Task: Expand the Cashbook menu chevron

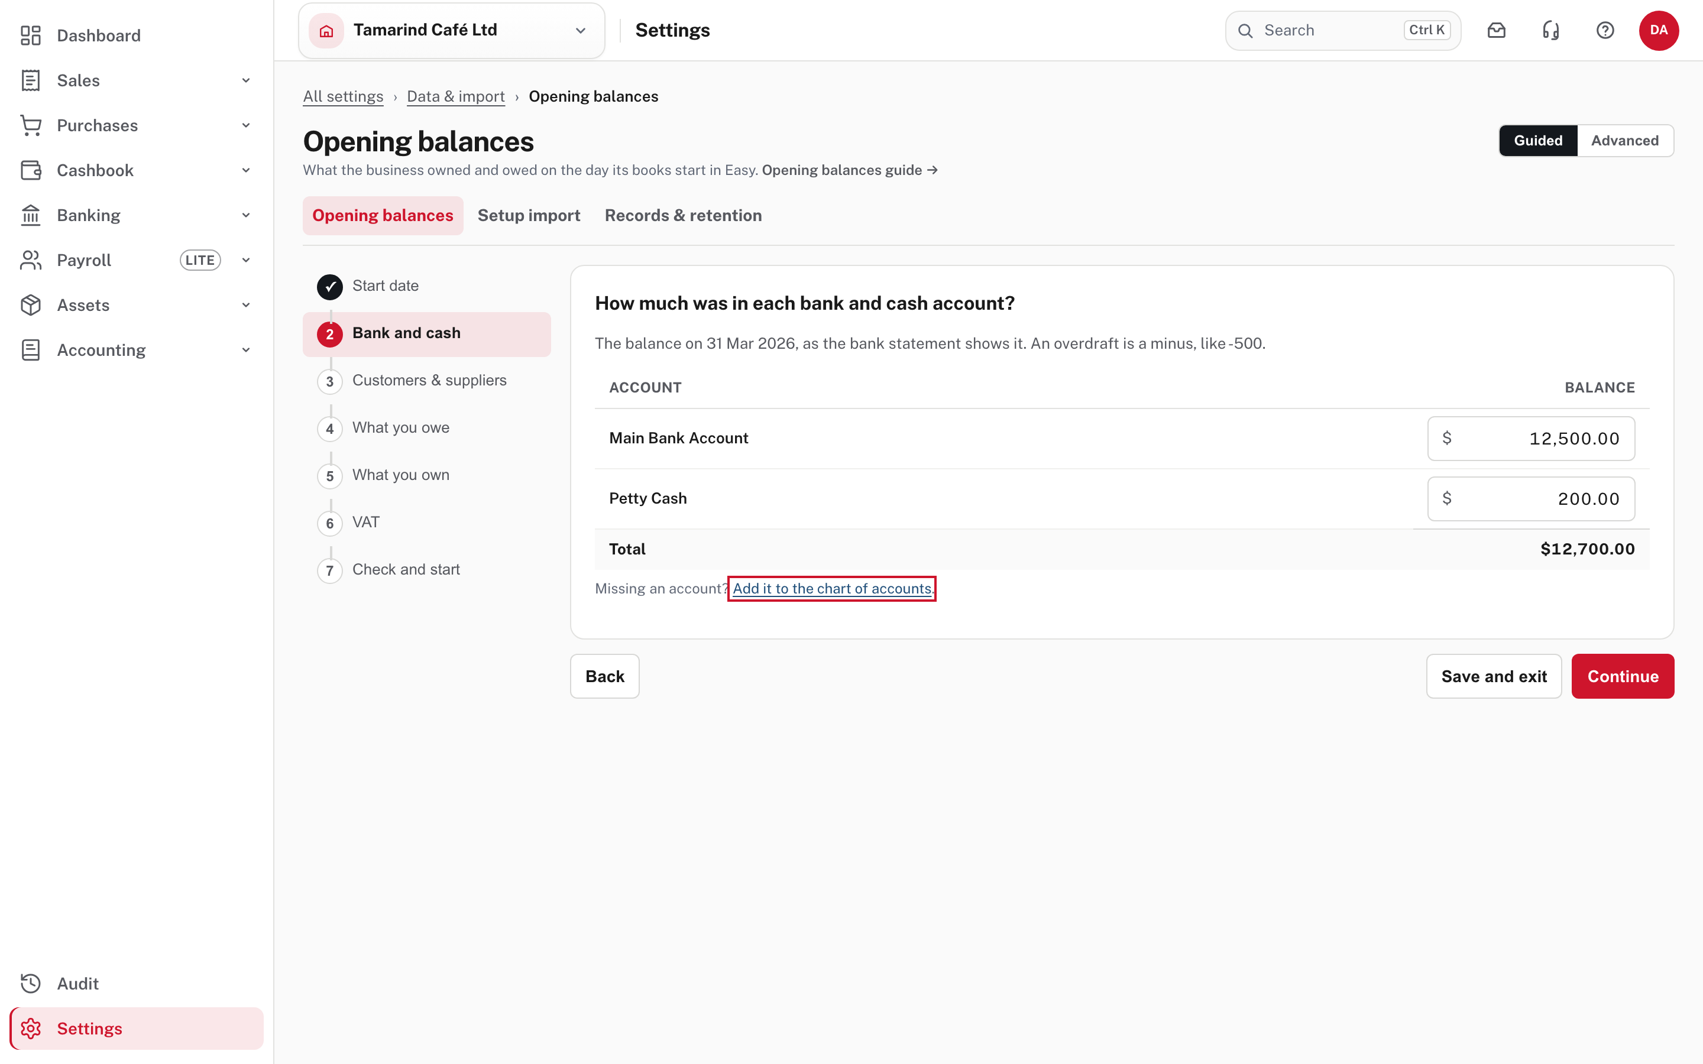Action: 245,170
